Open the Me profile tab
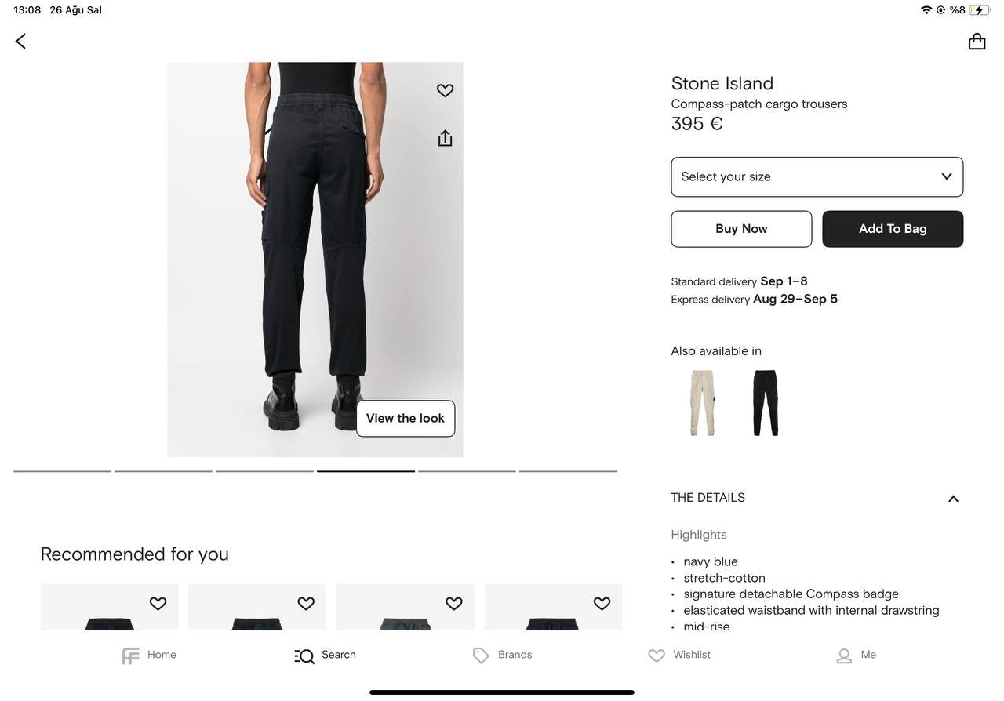The width and height of the screenshot is (1004, 701). tap(856, 656)
